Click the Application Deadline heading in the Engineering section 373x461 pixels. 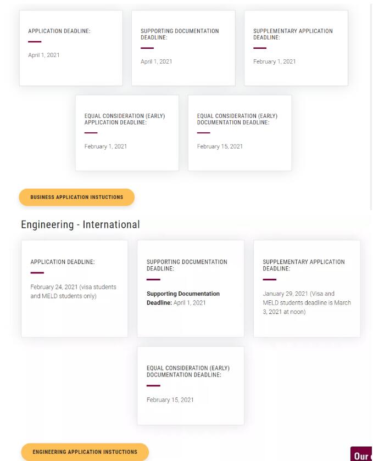pyautogui.click(x=63, y=262)
